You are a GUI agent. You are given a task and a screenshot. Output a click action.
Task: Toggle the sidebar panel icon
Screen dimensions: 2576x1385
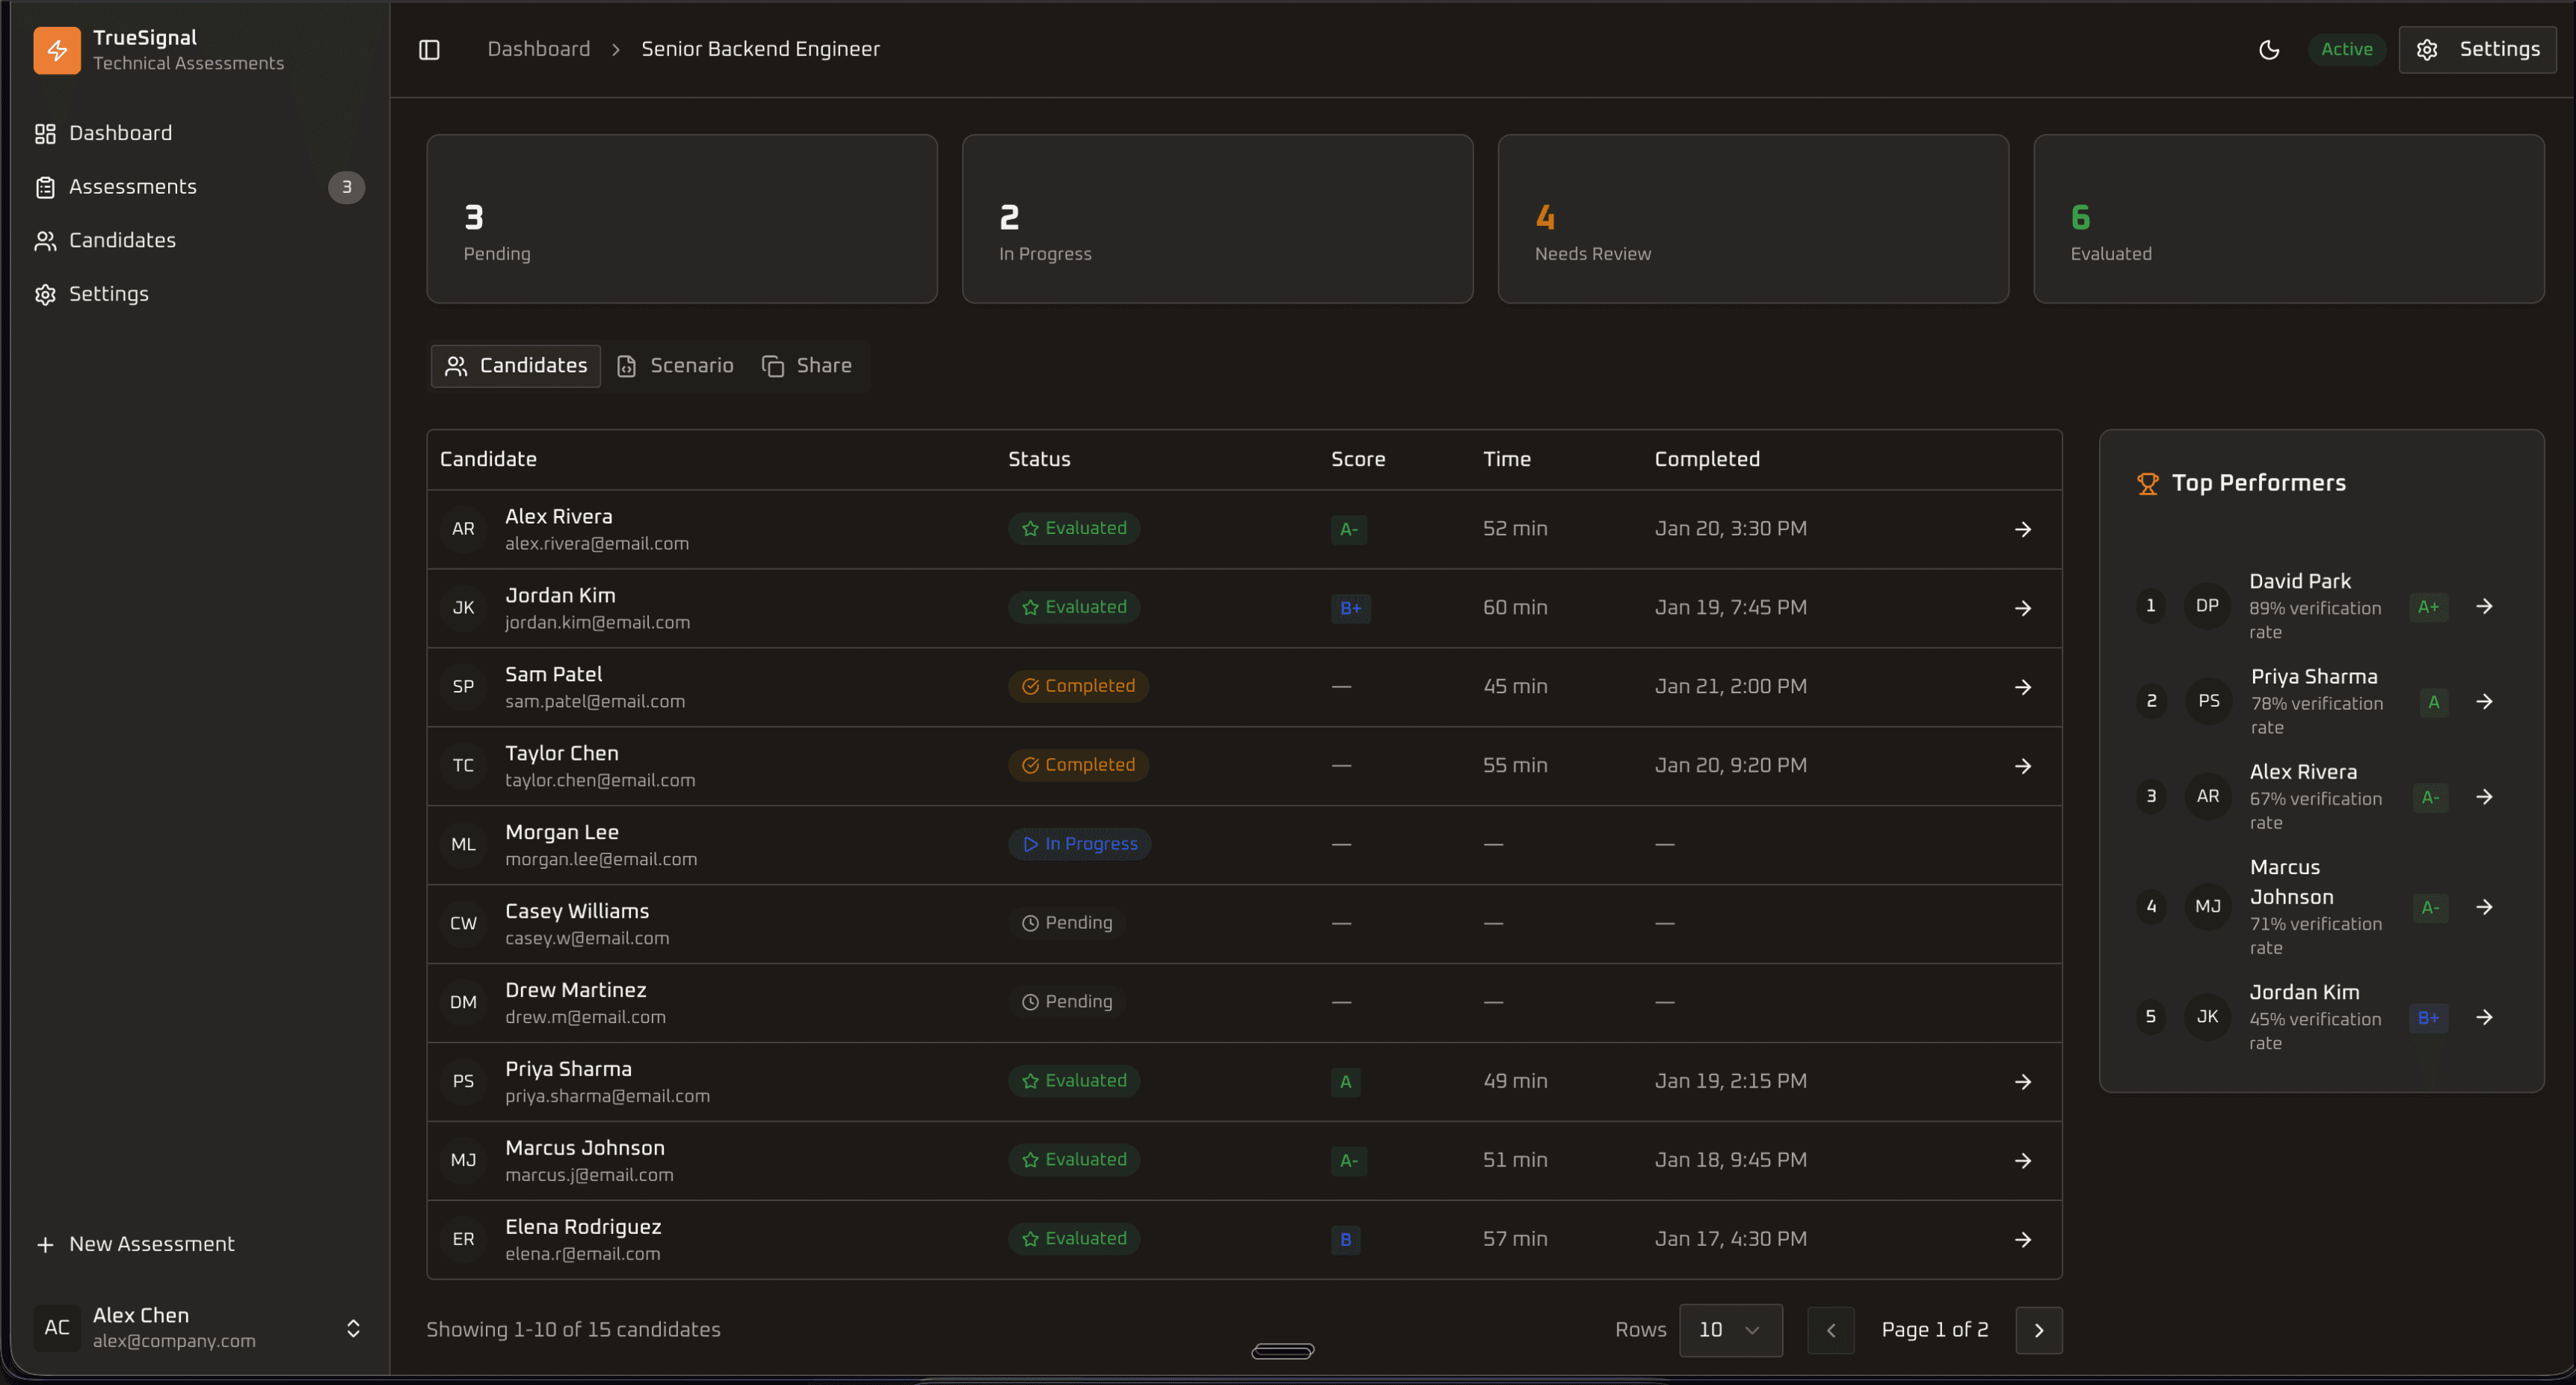[x=429, y=49]
